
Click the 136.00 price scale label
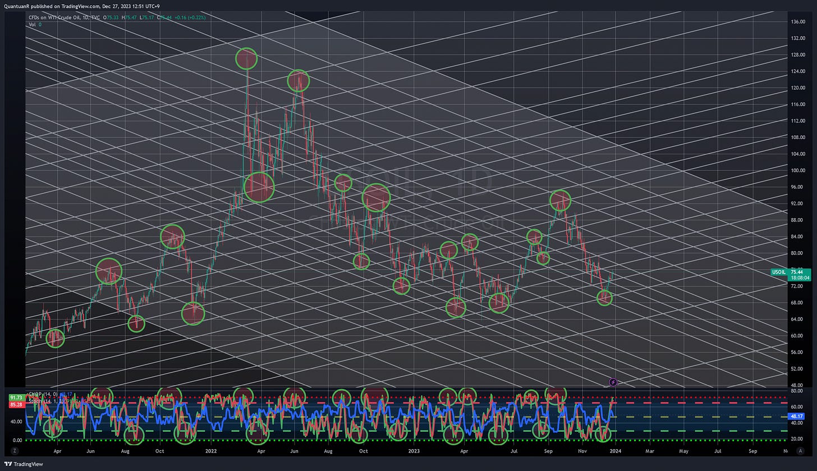(x=798, y=22)
